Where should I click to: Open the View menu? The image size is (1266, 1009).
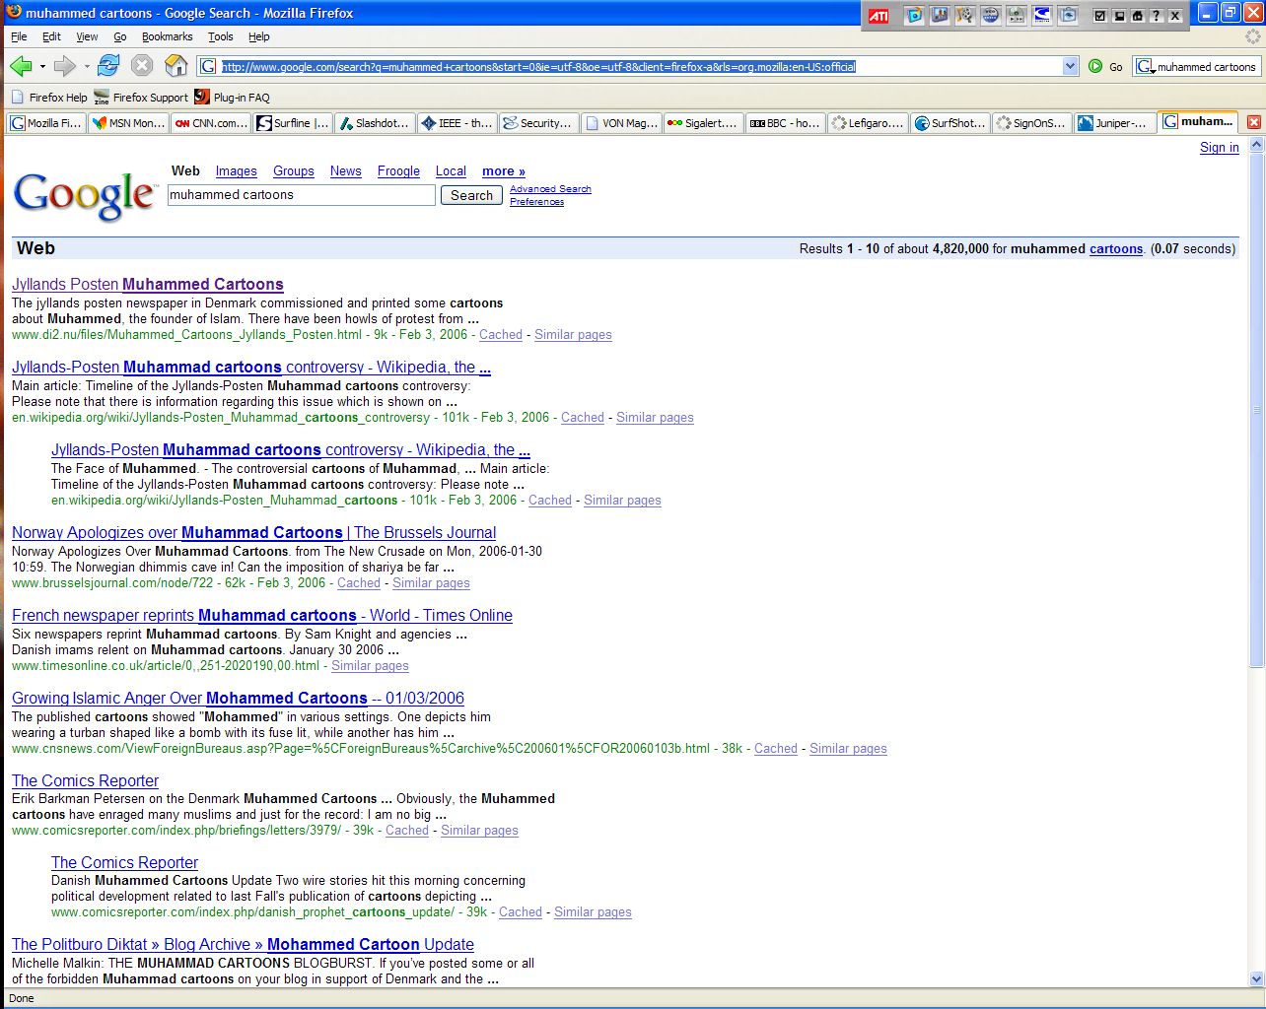tap(87, 36)
